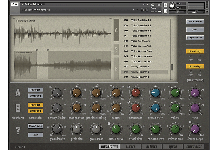Select previous preset arrow beside Basement Nightmares
This screenshot has width=218, height=150.
[x=133, y=10]
